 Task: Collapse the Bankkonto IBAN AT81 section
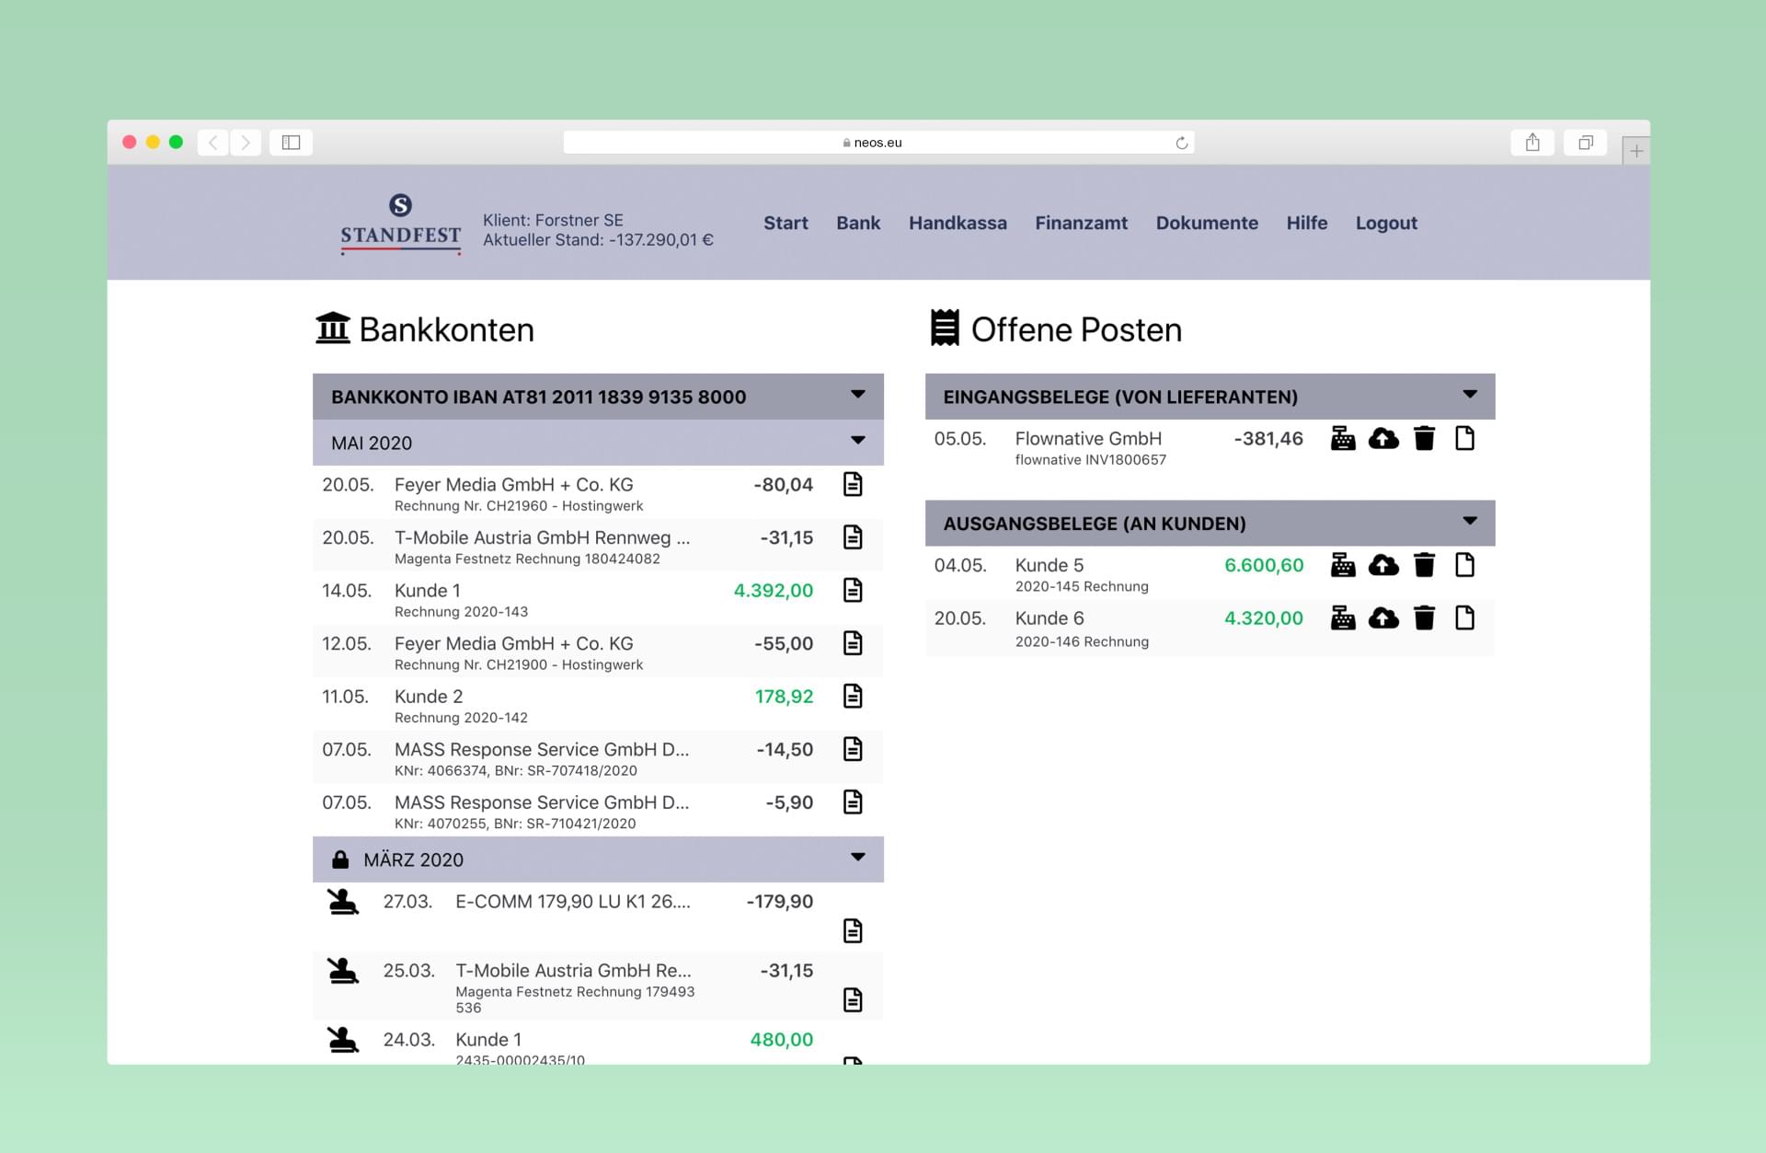857,395
